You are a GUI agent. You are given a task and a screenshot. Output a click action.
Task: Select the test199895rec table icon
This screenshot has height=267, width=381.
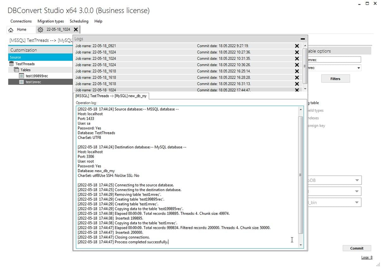click(21, 76)
